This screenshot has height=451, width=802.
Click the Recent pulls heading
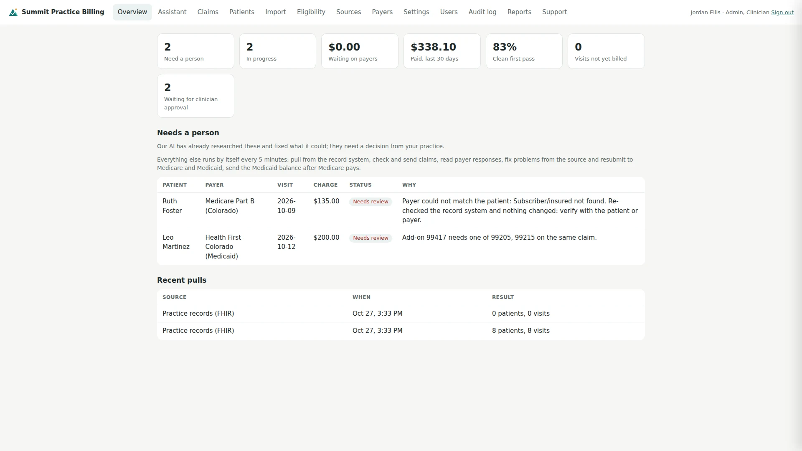pyautogui.click(x=182, y=280)
